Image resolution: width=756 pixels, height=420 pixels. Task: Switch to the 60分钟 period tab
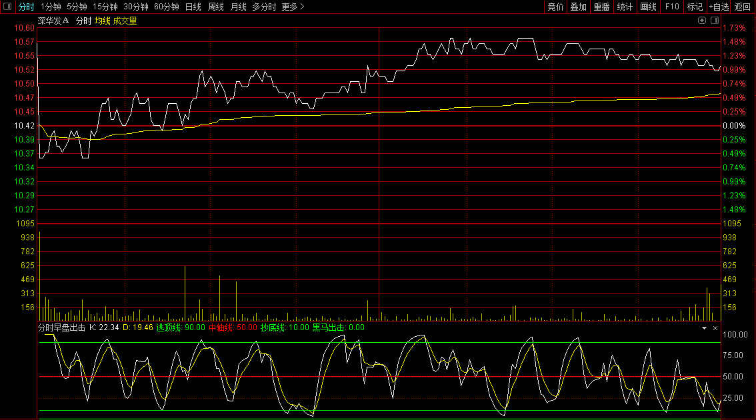(x=167, y=7)
